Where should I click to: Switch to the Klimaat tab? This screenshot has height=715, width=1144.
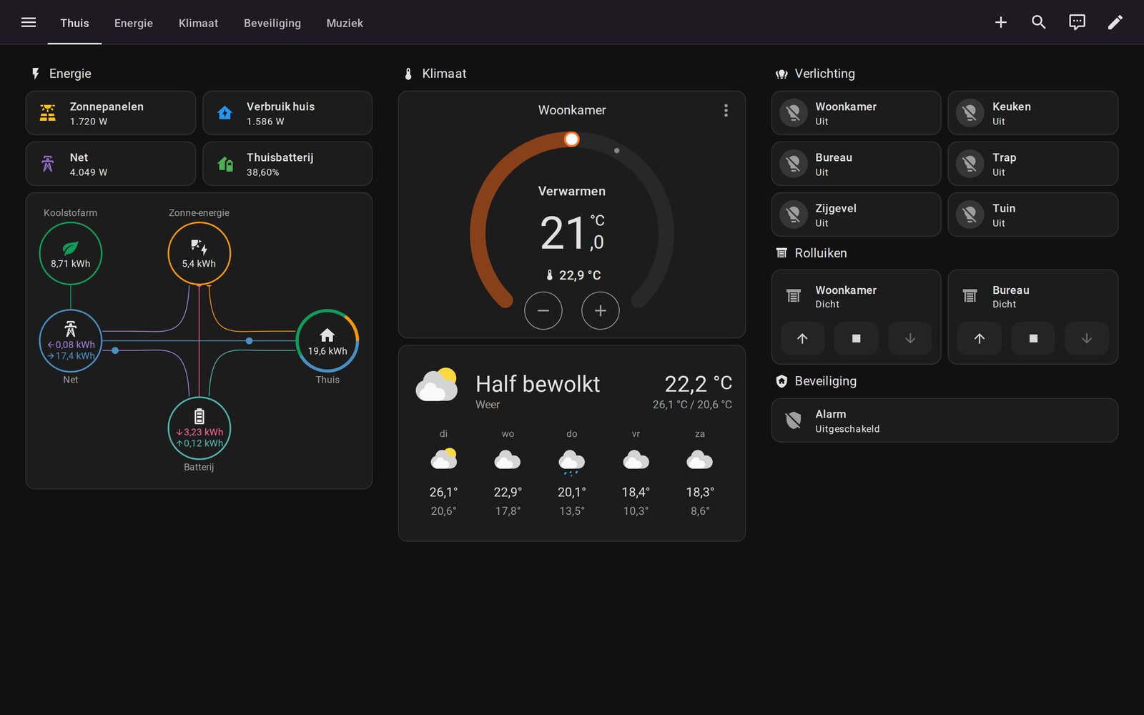[198, 23]
